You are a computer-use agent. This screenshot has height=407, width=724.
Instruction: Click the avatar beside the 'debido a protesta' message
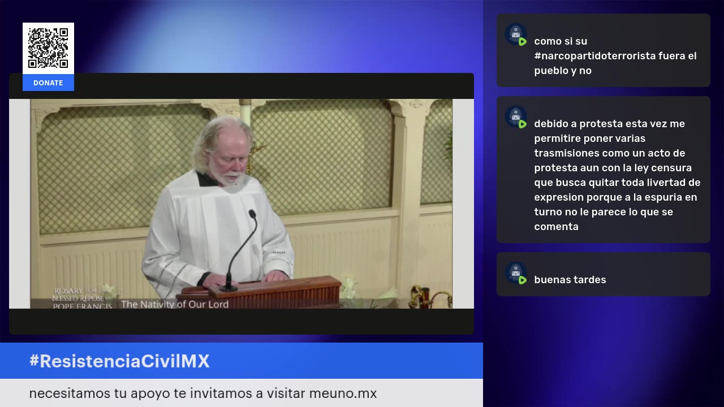point(516,117)
